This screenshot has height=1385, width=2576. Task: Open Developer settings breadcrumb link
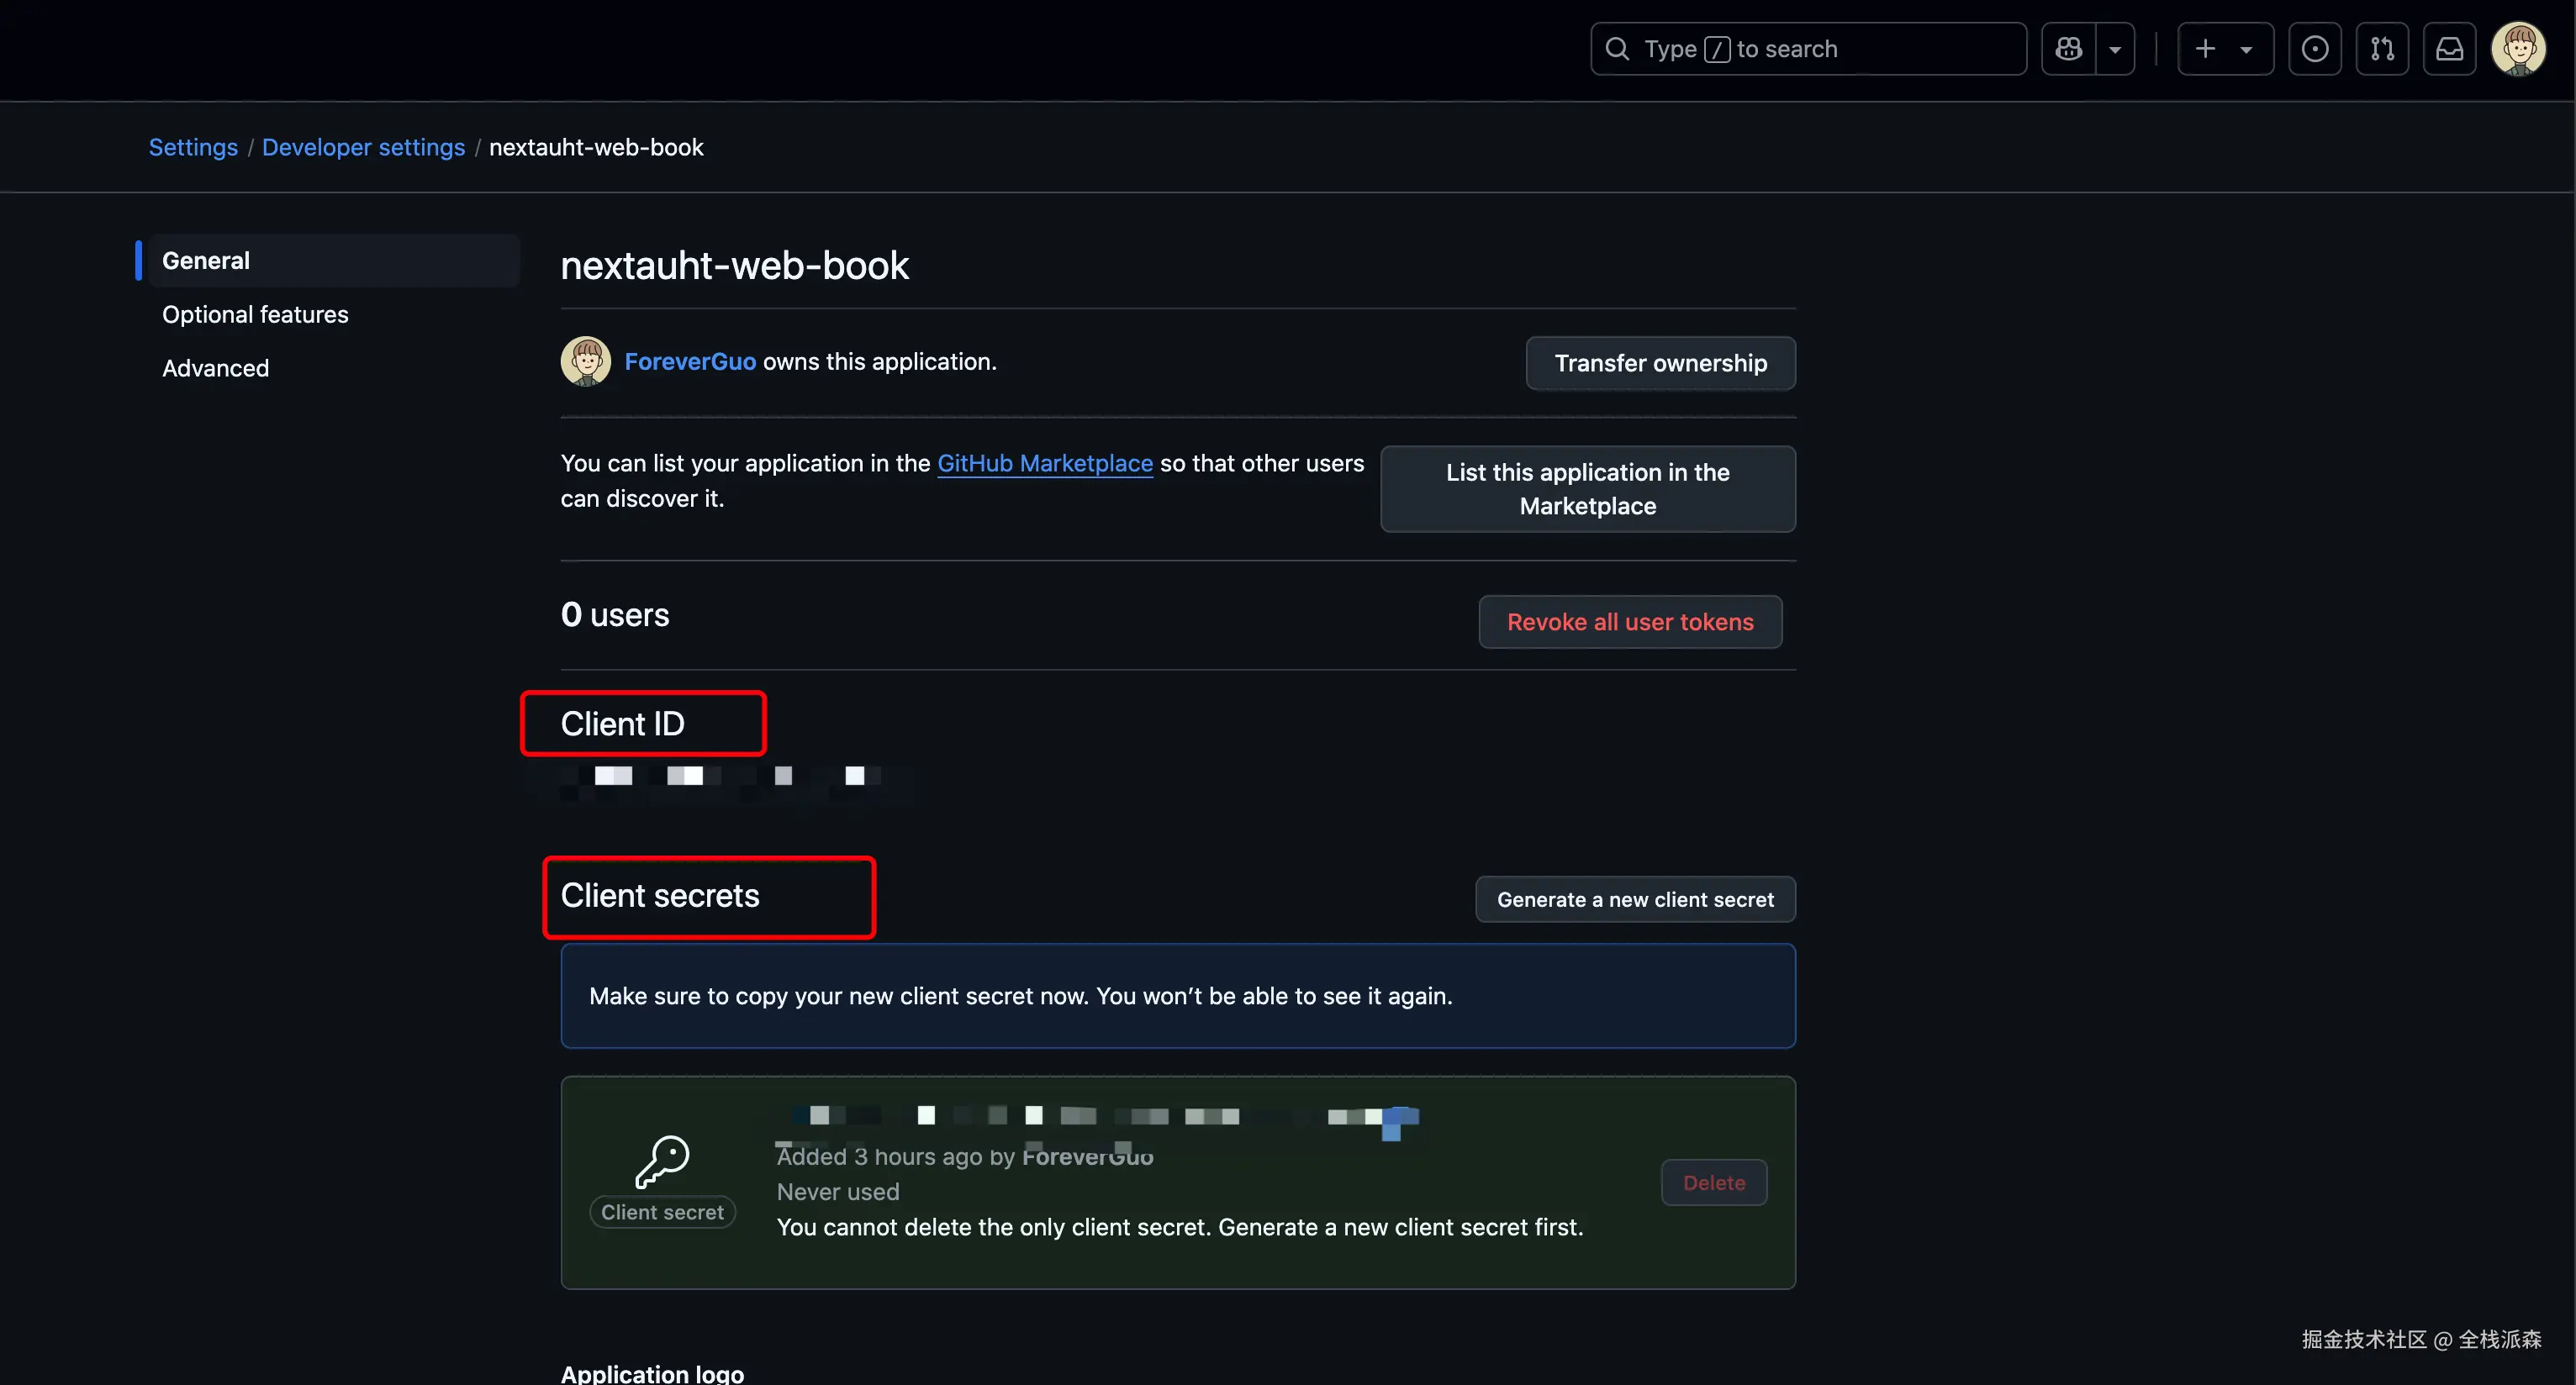363,147
